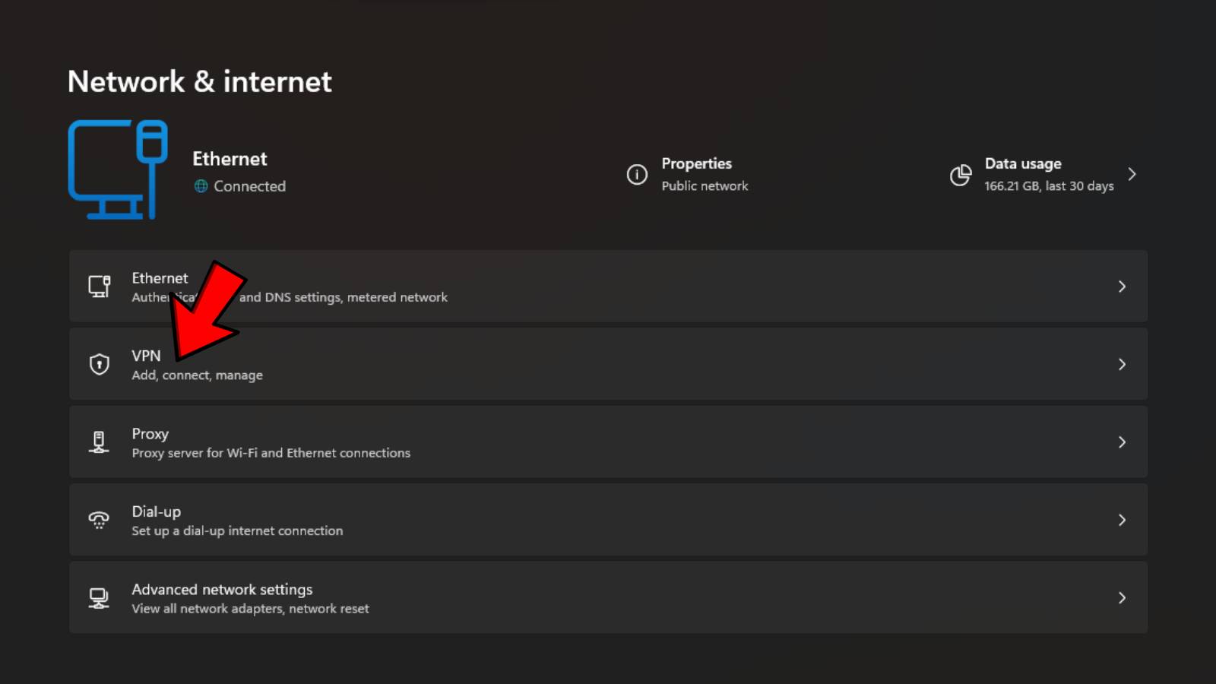Click the Properties info circle icon

(637, 174)
